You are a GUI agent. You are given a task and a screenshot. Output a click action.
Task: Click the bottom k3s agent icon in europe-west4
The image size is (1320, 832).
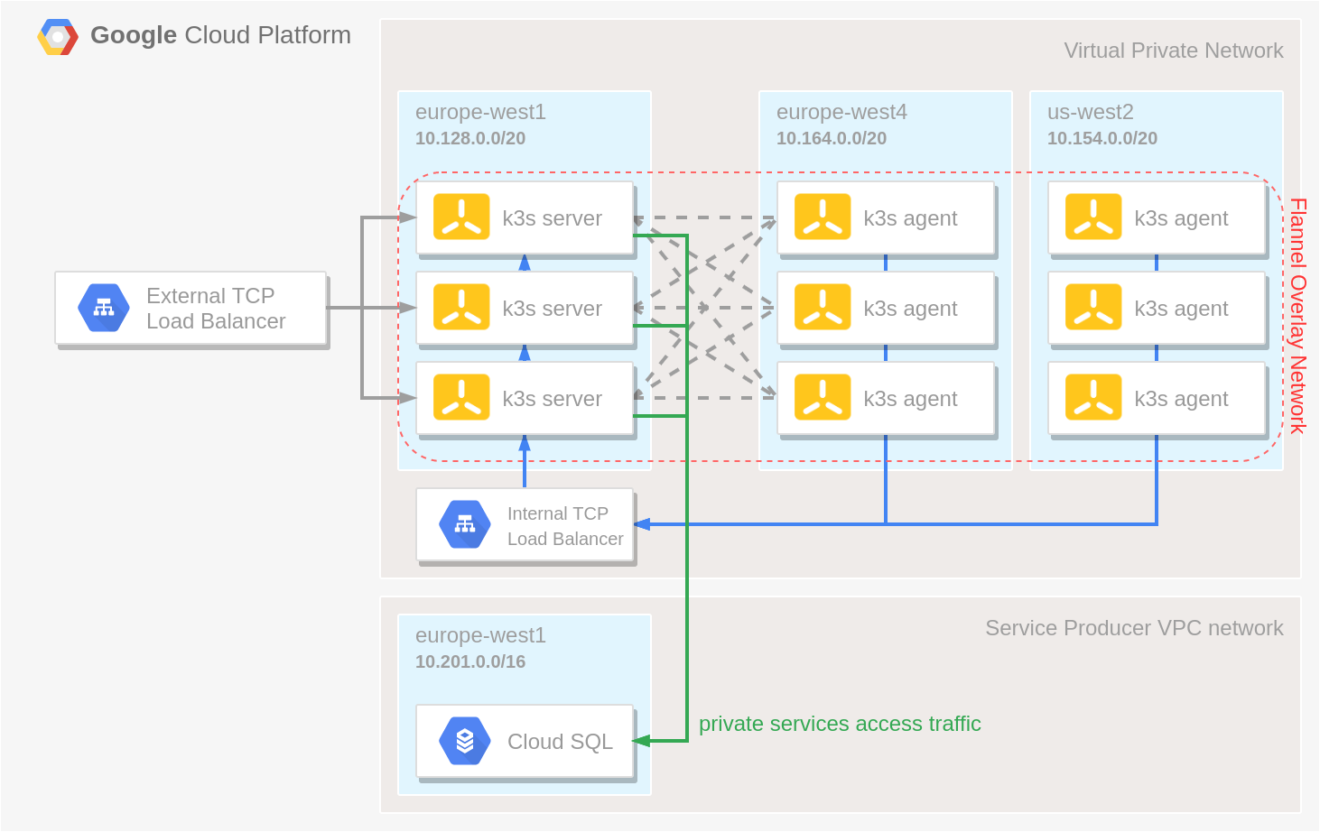[823, 397]
